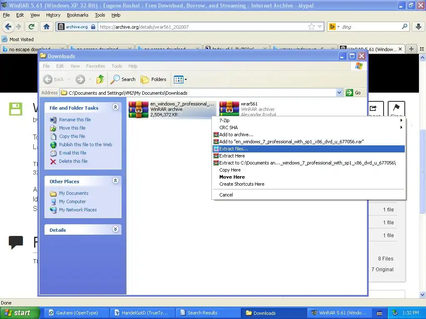Image resolution: width=426 pixels, height=319 pixels.
Task: Click the Go button next to address
Action: pos(354,93)
